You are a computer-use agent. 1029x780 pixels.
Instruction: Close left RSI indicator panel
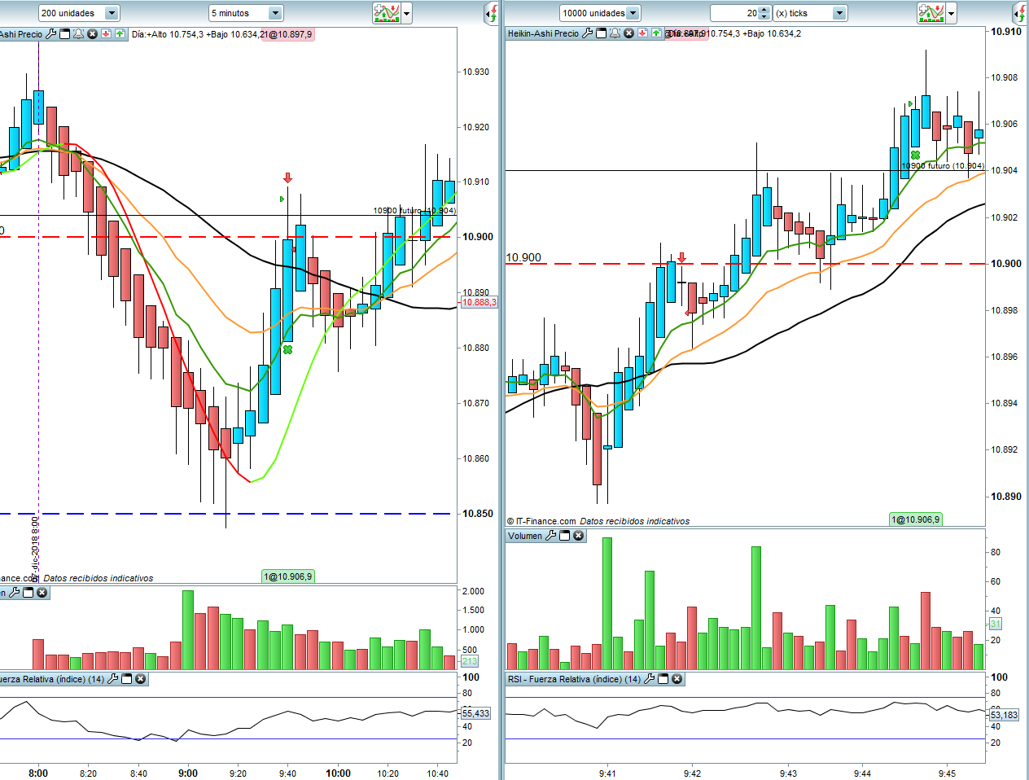(141, 679)
